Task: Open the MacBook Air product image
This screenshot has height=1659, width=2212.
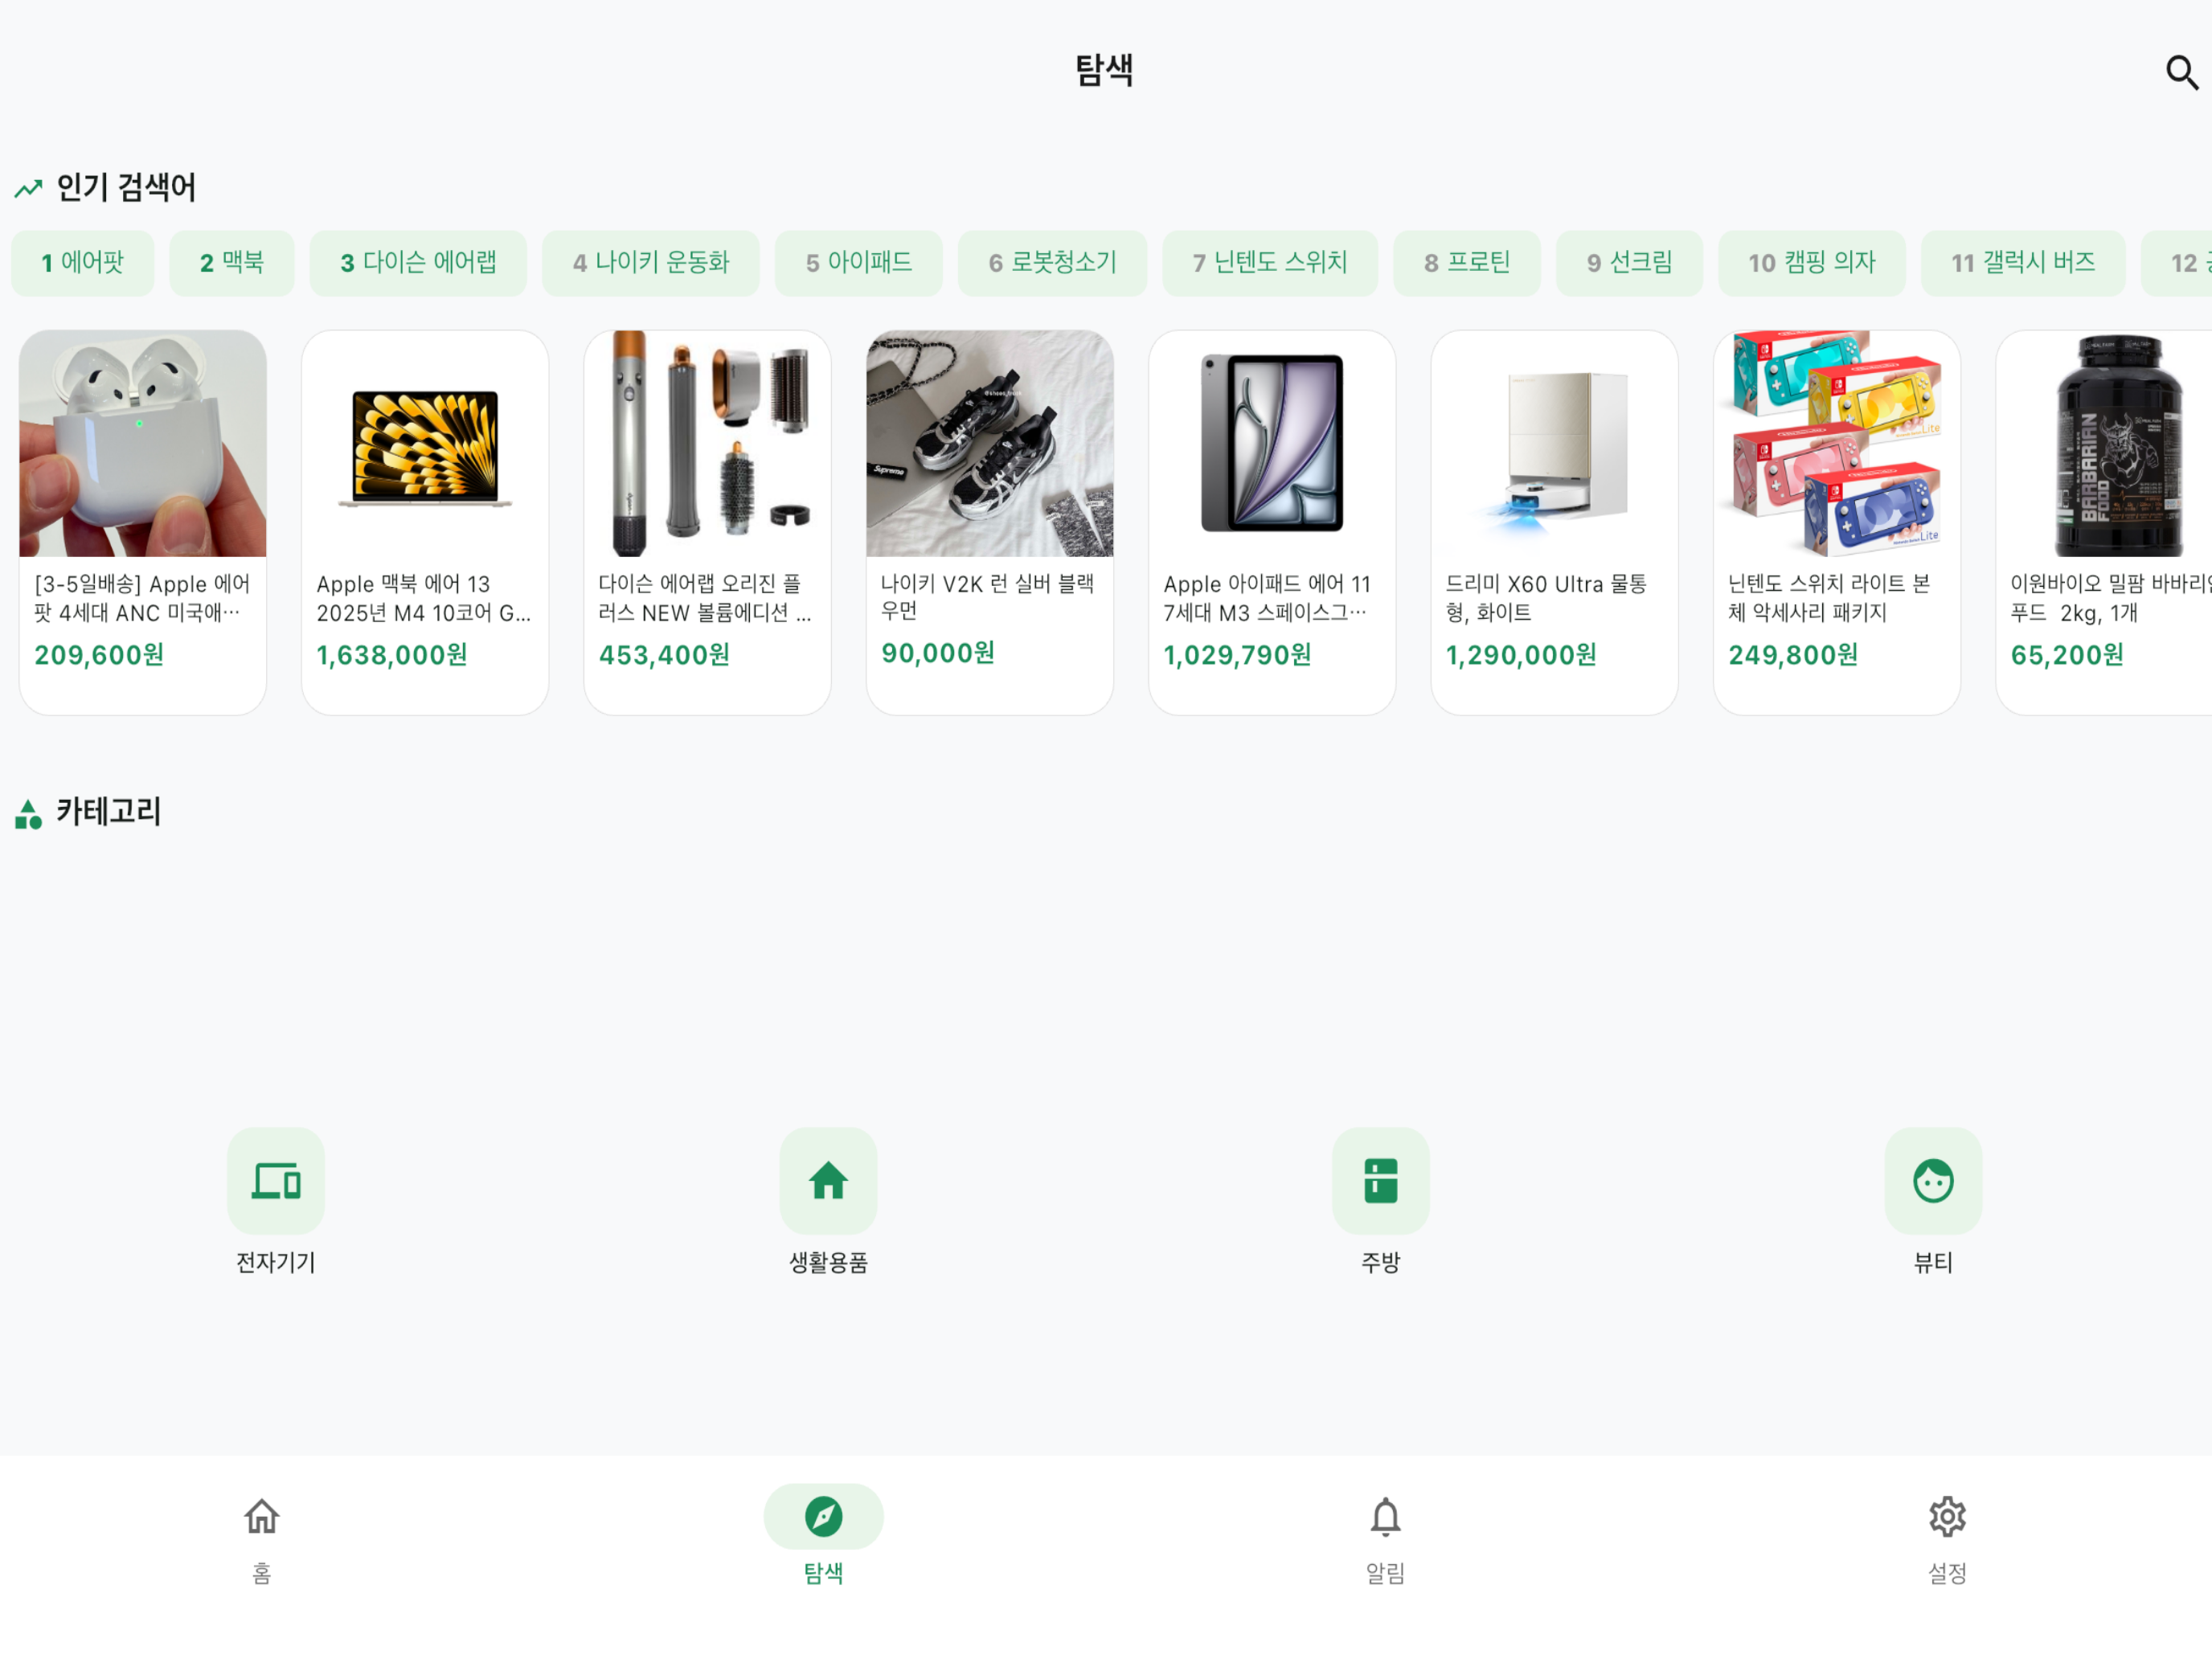Action: (x=425, y=443)
